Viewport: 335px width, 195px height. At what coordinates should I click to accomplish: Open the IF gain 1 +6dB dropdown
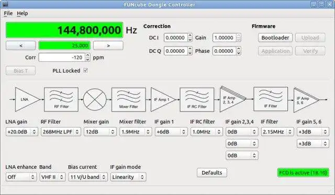171,132
